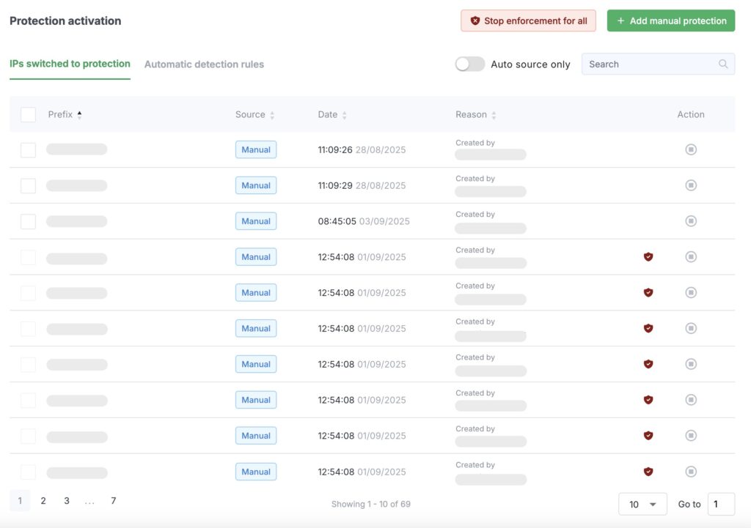Tick the select-all checkbox in table header
Viewport: 751px width, 528px height.
pos(29,114)
